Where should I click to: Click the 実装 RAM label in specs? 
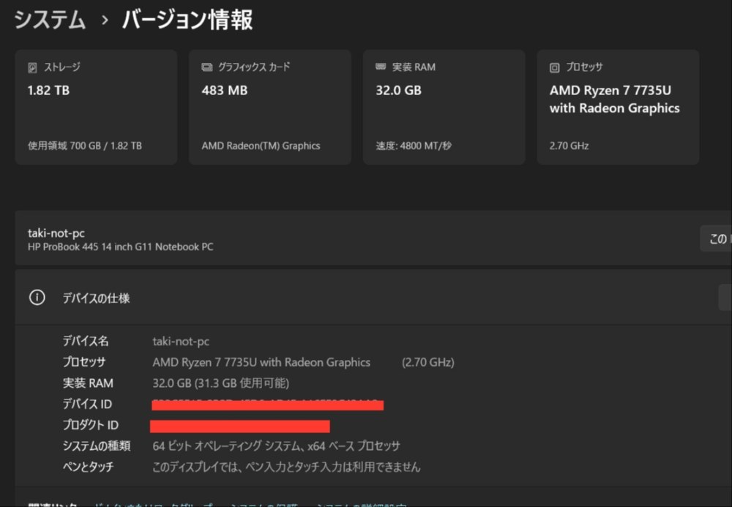pyautogui.click(x=88, y=383)
